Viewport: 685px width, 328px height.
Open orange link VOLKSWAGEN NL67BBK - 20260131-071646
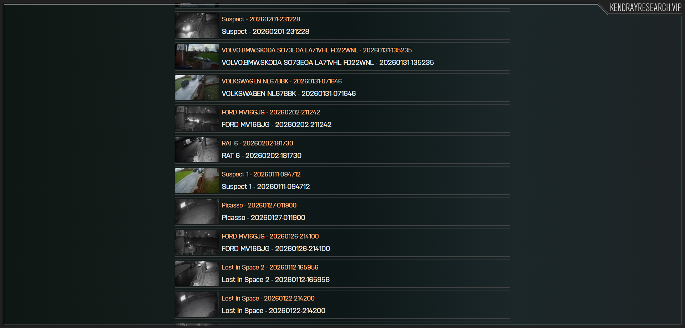pyautogui.click(x=281, y=81)
